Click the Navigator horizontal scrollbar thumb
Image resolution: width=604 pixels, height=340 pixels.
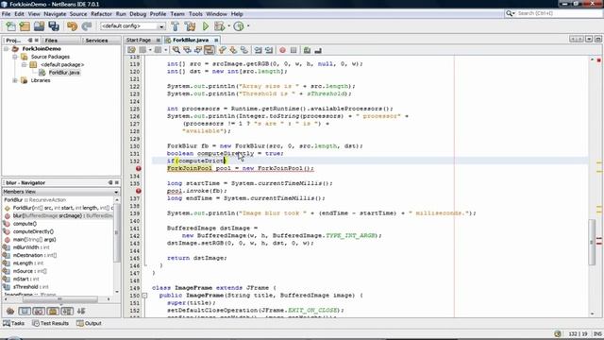60,299
